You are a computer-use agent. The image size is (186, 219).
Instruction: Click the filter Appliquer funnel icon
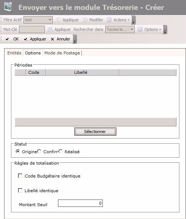click(58, 20)
